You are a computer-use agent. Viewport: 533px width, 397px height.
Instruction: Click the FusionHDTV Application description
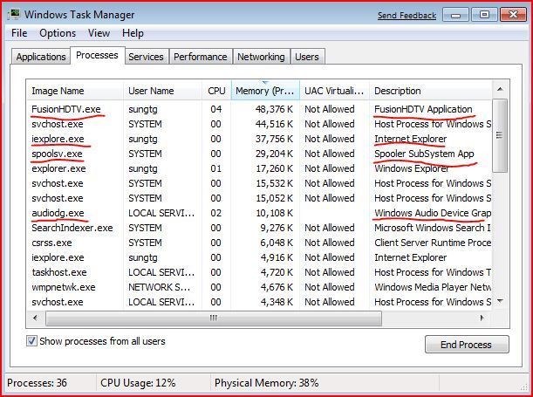tap(423, 109)
